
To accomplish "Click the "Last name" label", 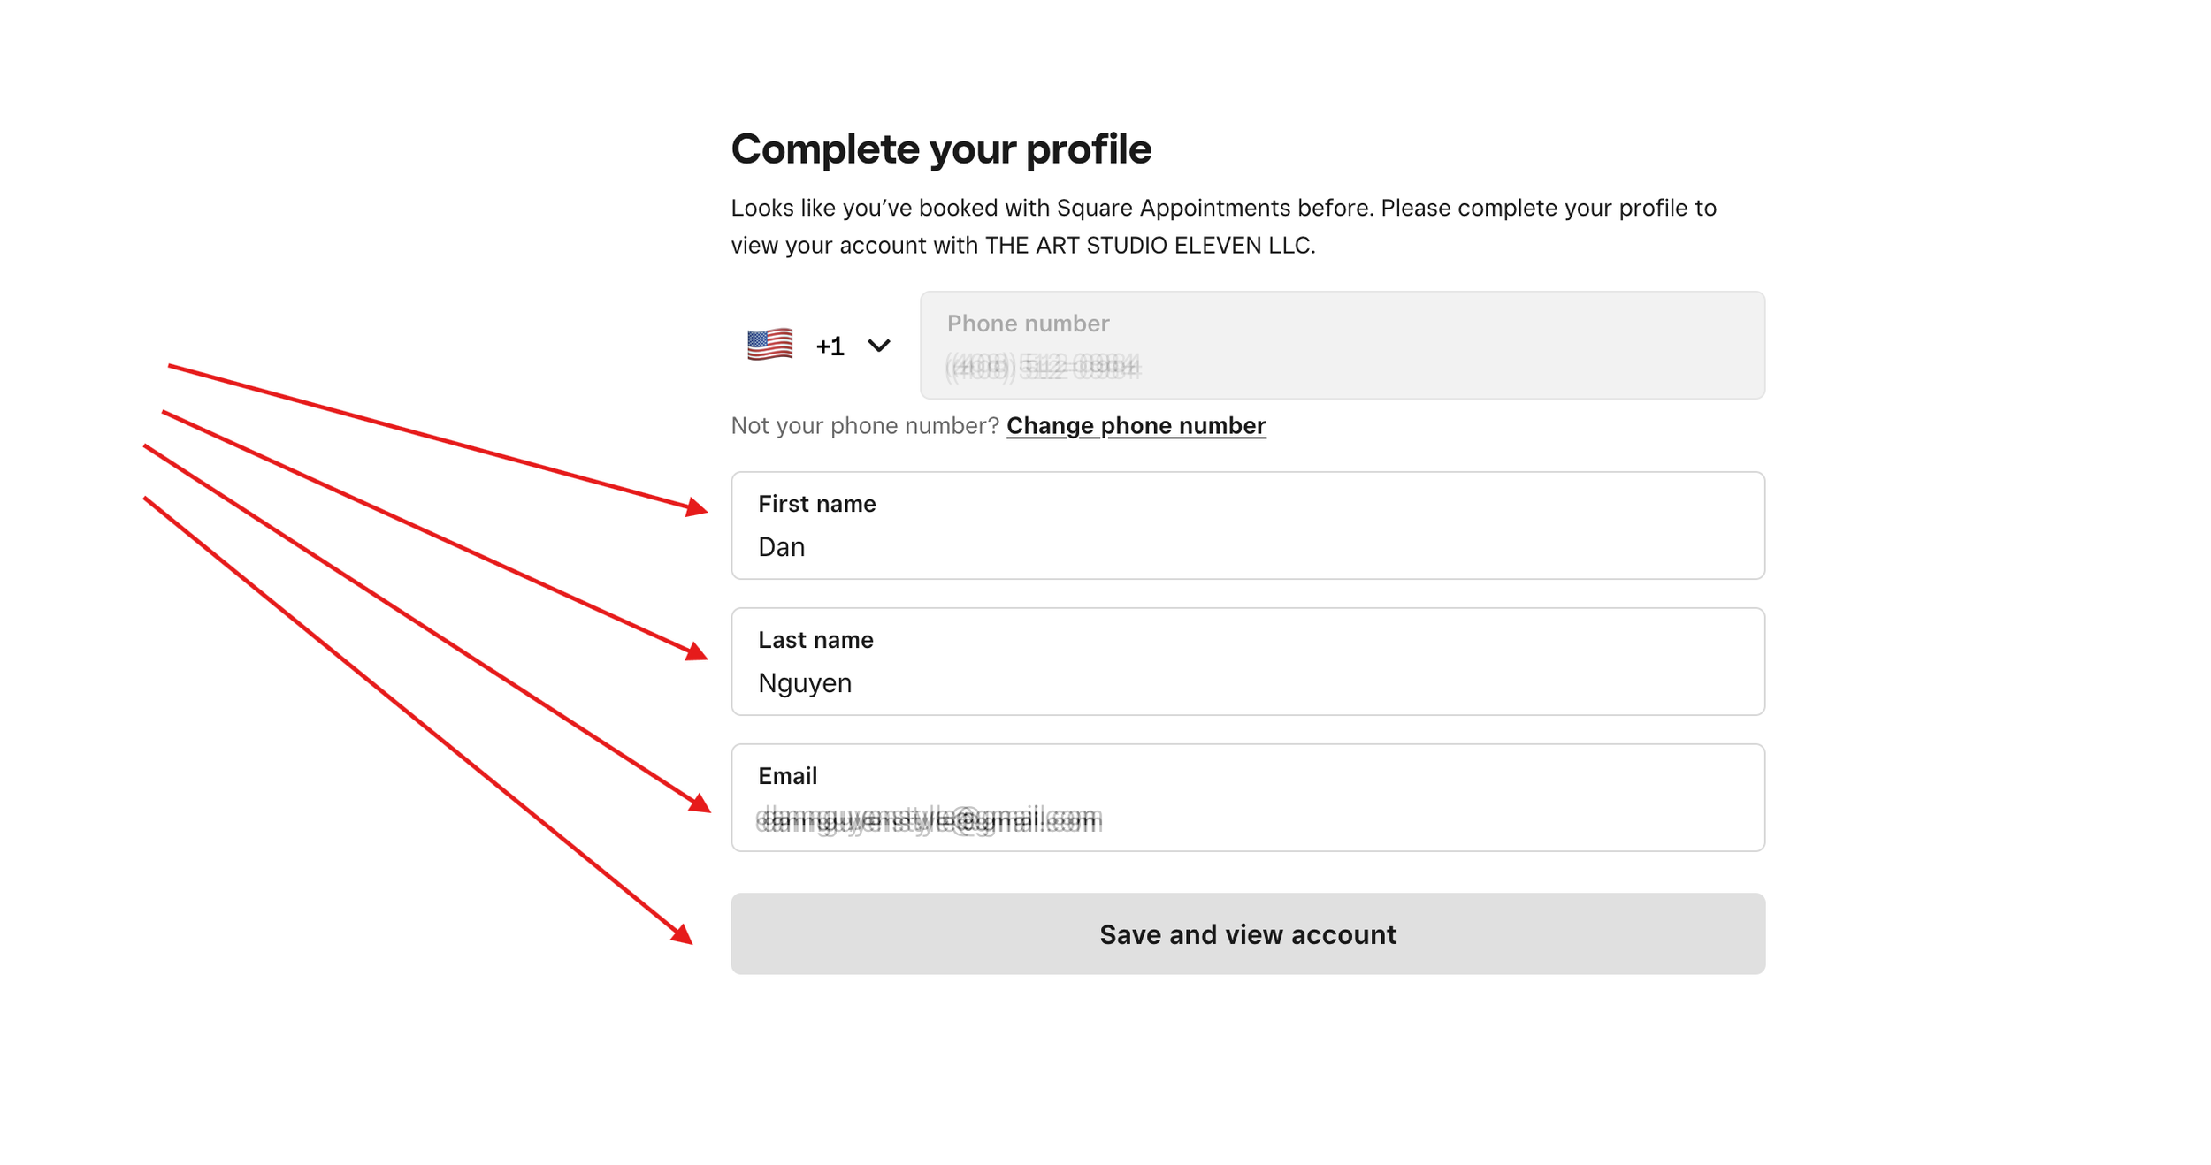I will click(x=815, y=640).
